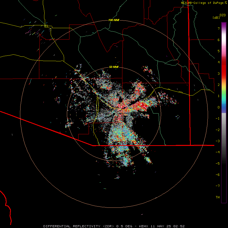The width and height of the screenshot is (228, 228).
Task: Click the 5 value on color scale
Action: [x=219, y=51]
